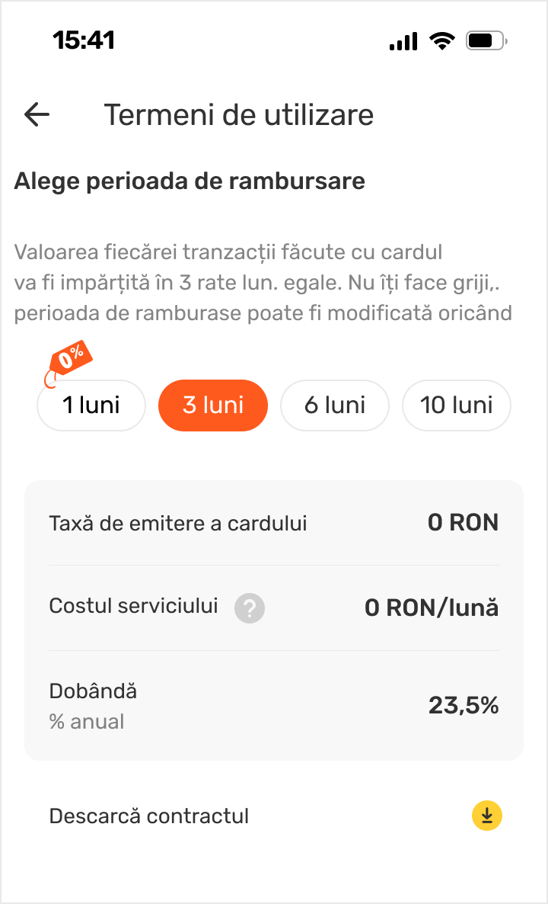
Task: Tap the battery indicator icon
Action: point(486,41)
